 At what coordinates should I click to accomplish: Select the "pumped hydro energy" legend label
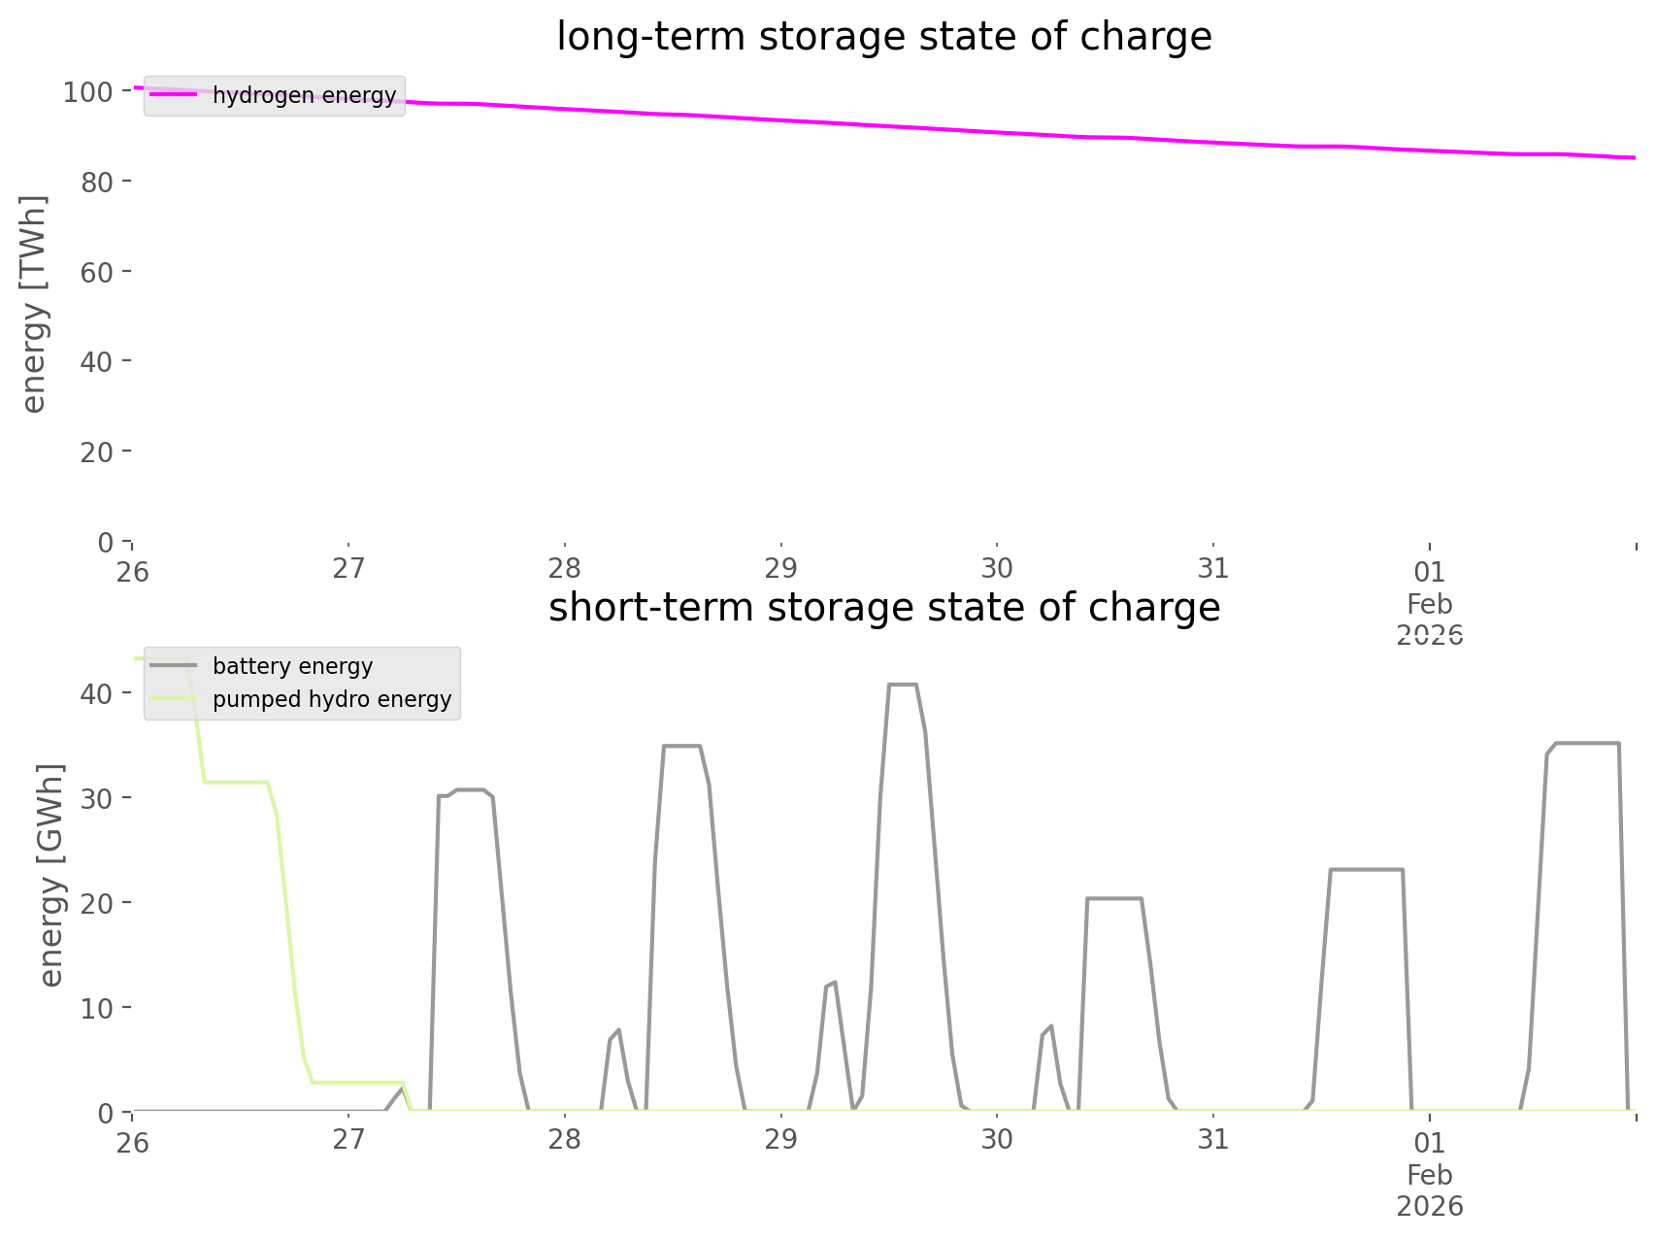pyautogui.click(x=332, y=699)
